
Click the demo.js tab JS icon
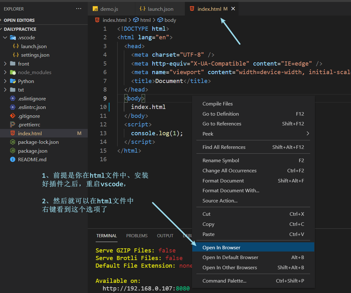95,9
